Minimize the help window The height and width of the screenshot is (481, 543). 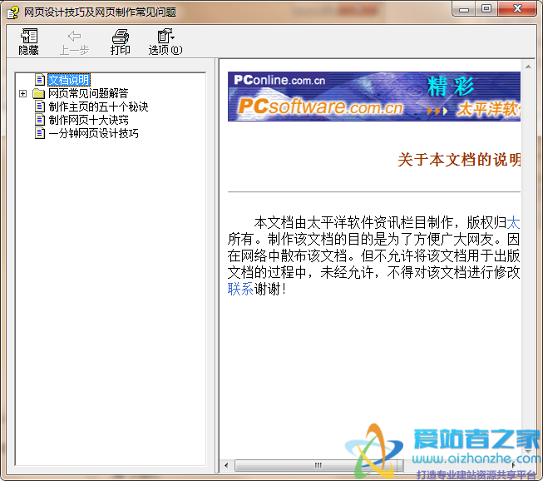coord(464,9)
